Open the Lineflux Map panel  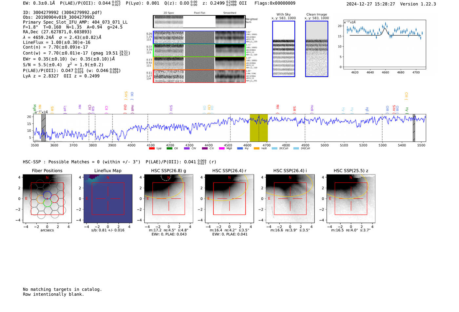pyautogui.click(x=108, y=199)
